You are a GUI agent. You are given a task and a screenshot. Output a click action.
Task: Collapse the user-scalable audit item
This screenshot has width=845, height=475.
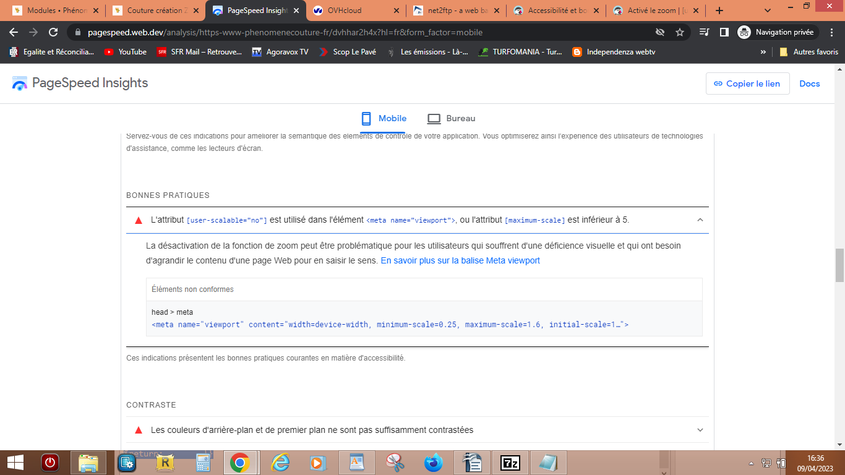point(700,220)
